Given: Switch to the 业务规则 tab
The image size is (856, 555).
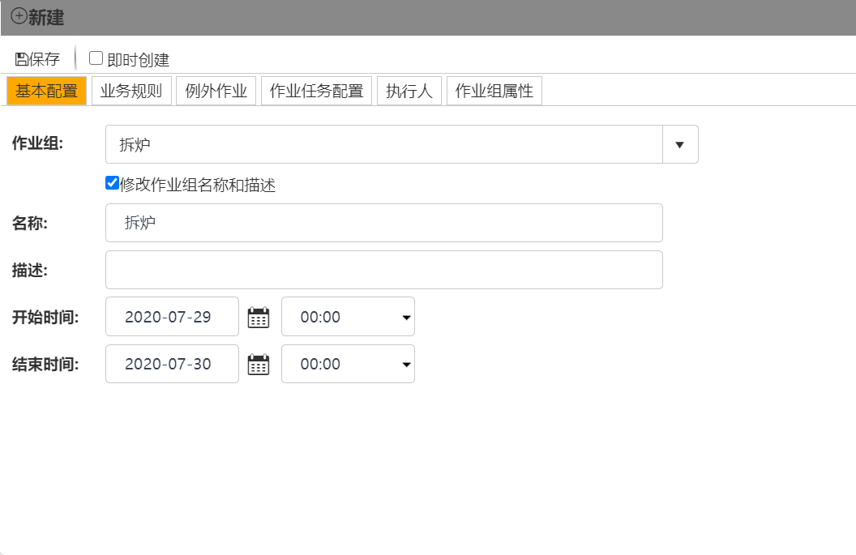Looking at the screenshot, I should pyautogui.click(x=131, y=91).
